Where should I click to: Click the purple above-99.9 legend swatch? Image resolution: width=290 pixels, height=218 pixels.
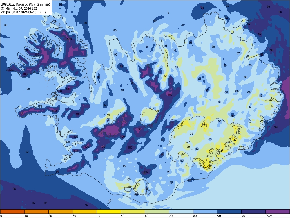point(278,212)
